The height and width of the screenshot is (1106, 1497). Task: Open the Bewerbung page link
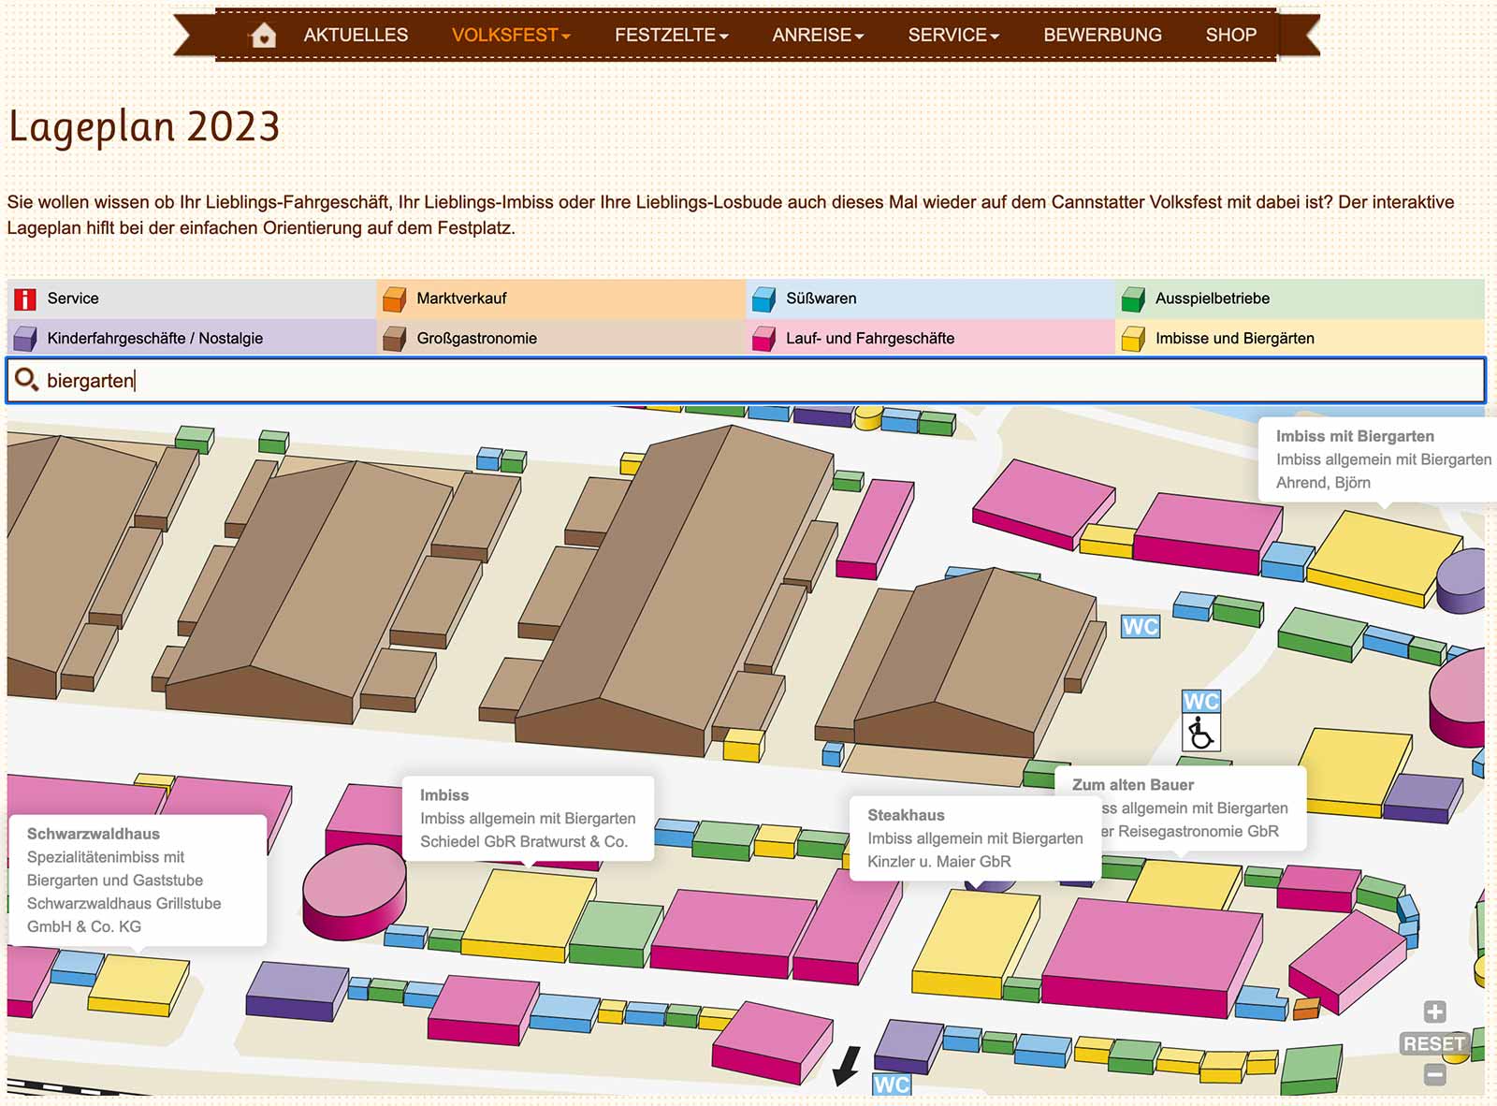point(1102,36)
